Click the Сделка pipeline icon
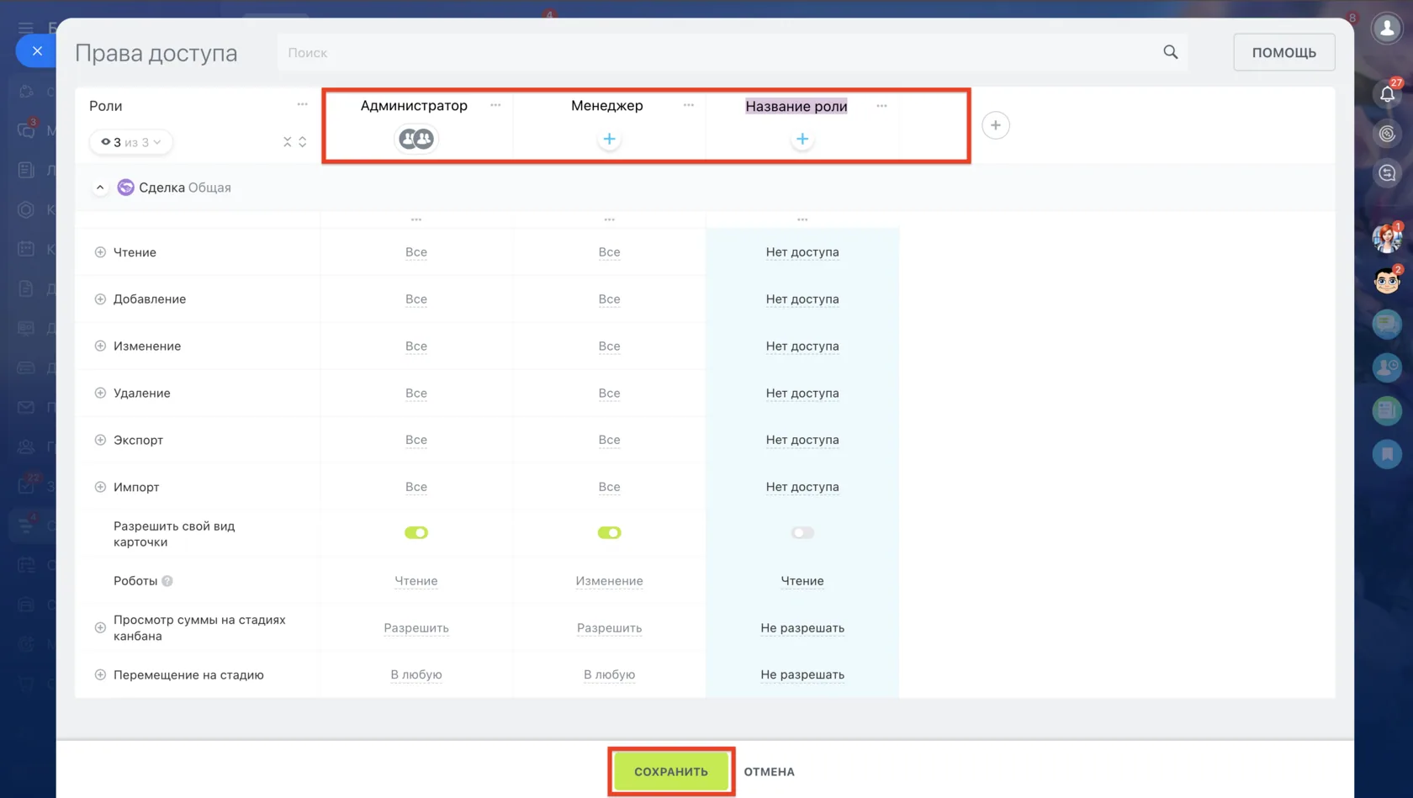This screenshot has height=798, width=1413. coord(125,188)
